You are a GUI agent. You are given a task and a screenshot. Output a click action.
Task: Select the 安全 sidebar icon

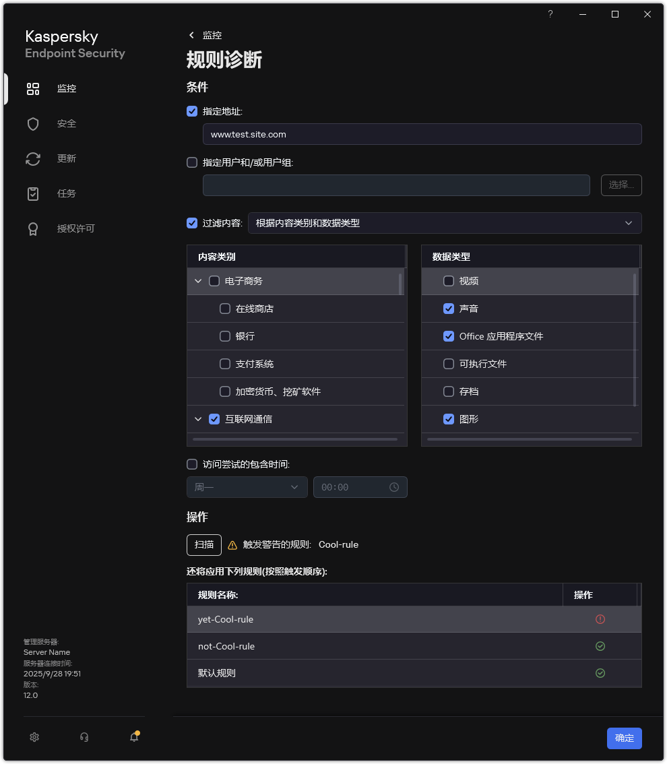pyautogui.click(x=67, y=123)
